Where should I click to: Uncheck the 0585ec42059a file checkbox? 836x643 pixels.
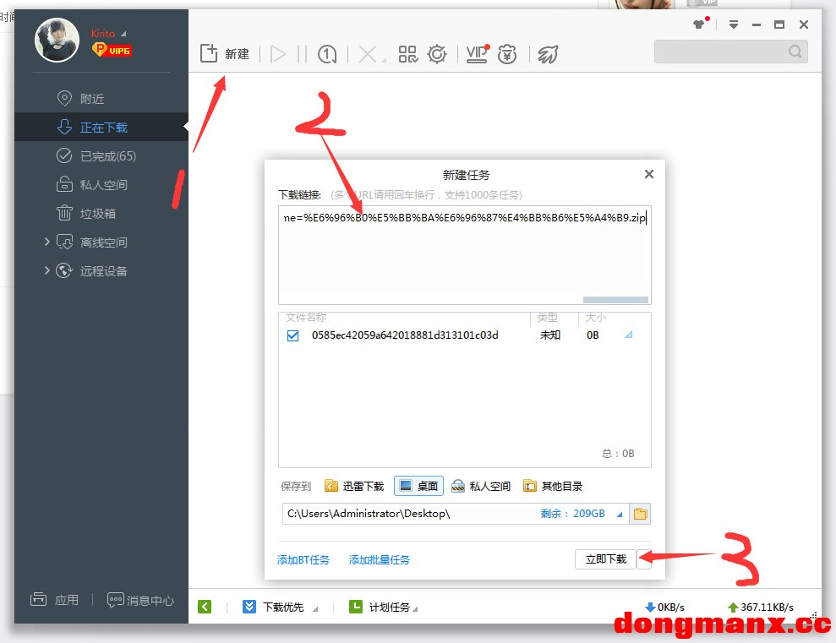293,335
